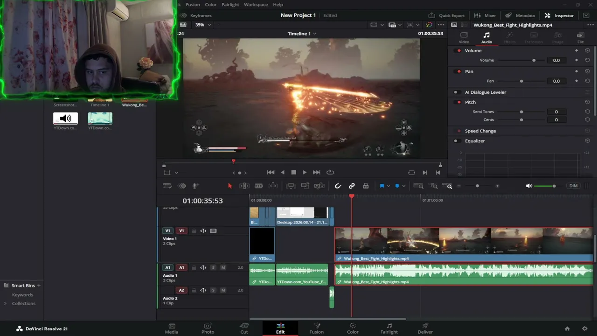Open the Metadata panel

520,15
